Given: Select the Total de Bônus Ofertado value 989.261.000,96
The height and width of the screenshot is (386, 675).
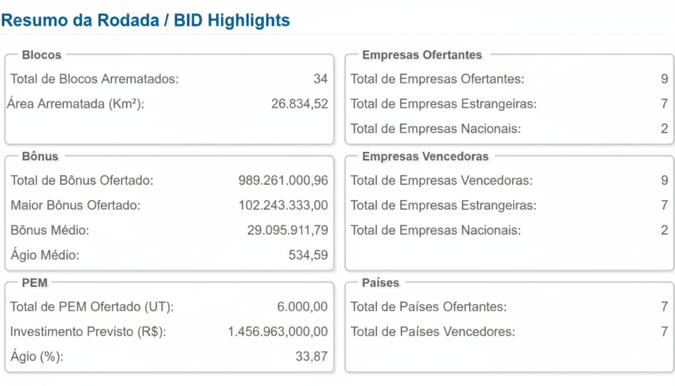Looking at the screenshot, I should (283, 180).
